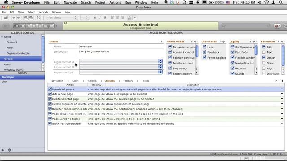Open the Methods menu
The width and height of the screenshot is (287, 161).
pyautogui.click(x=43, y=12)
